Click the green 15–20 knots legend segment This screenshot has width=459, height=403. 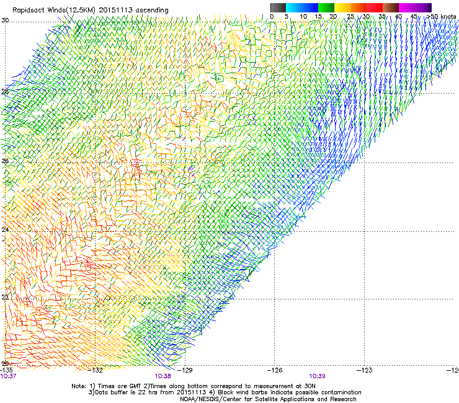coord(326,7)
